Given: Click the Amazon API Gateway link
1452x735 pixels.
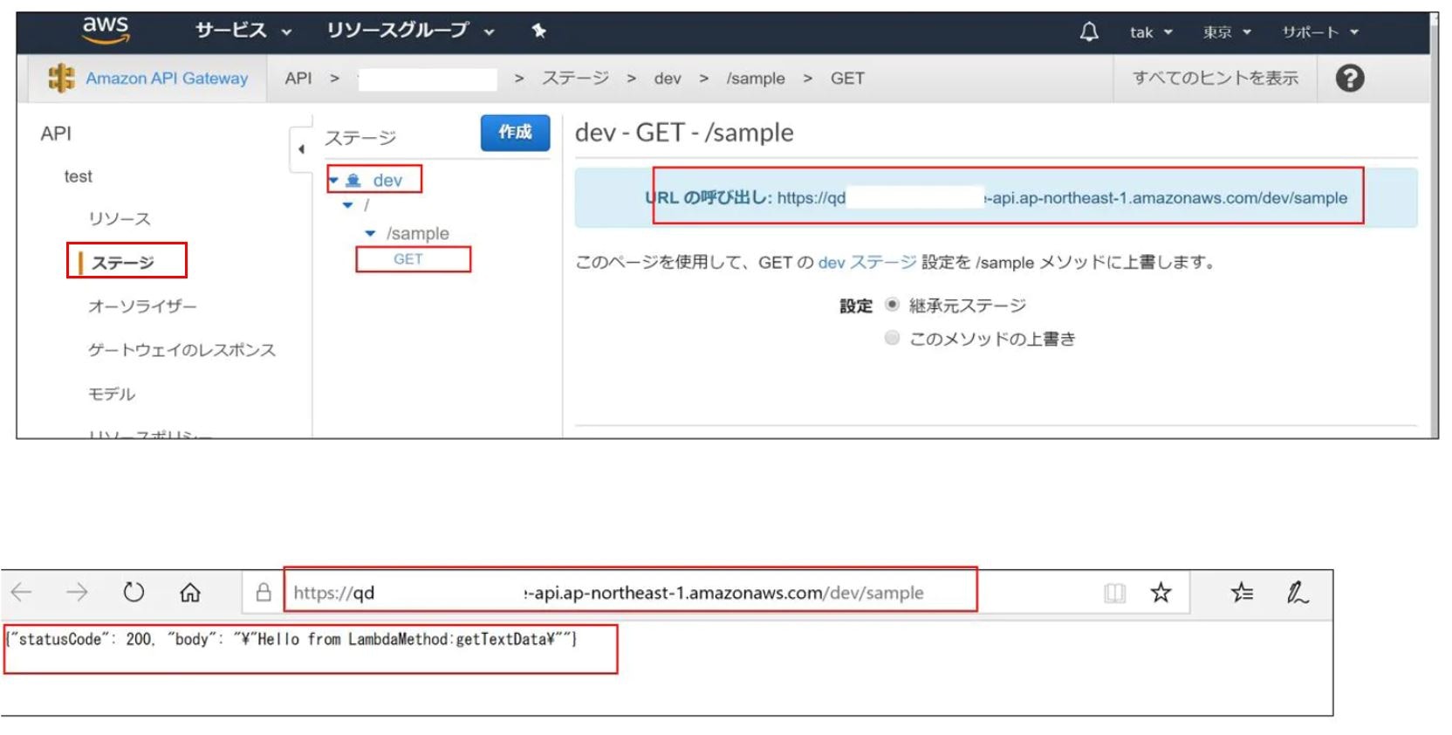Looking at the screenshot, I should point(167,78).
